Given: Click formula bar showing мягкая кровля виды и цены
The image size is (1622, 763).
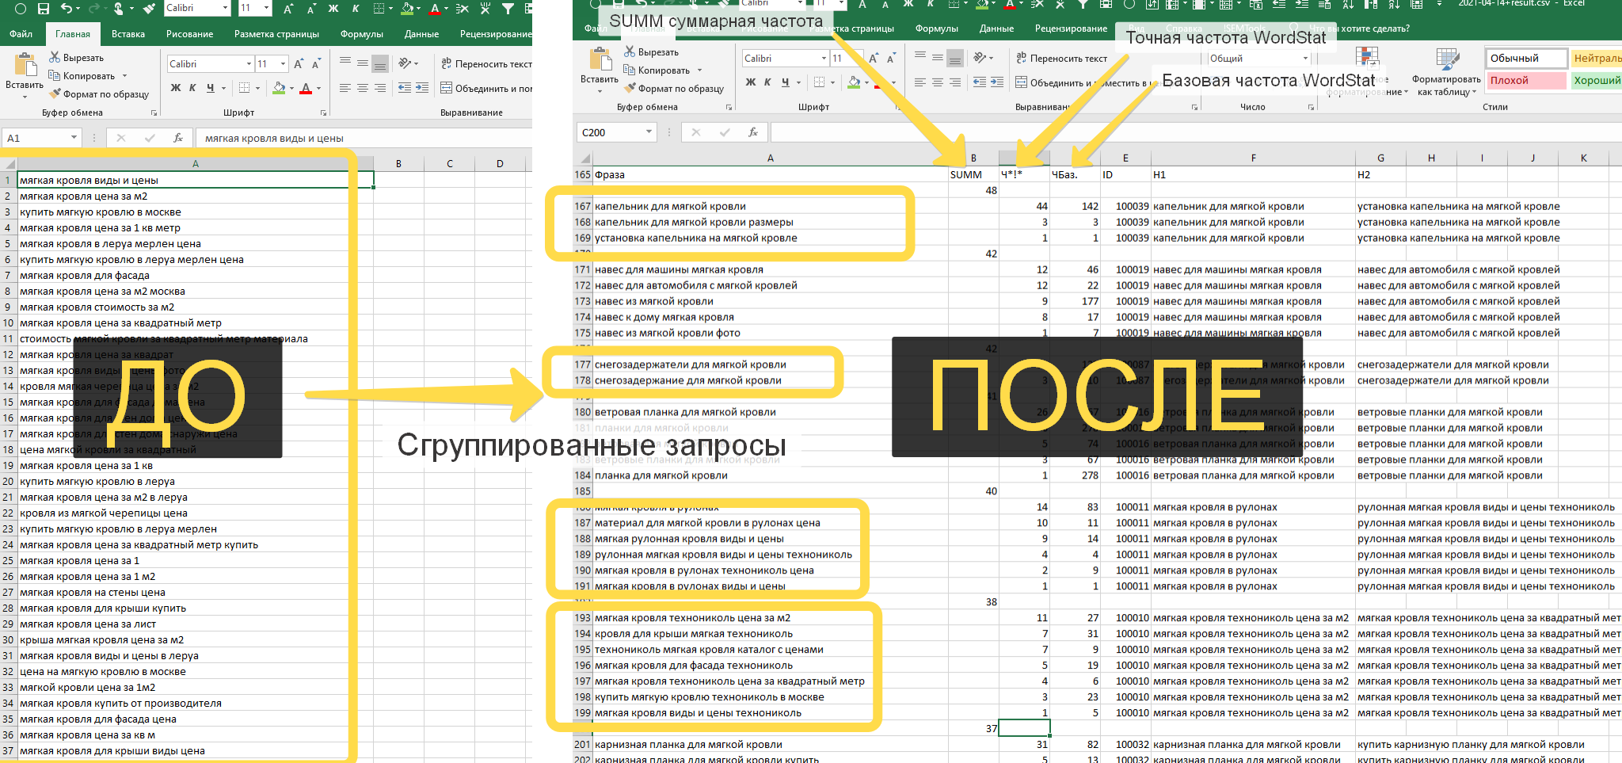Looking at the screenshot, I should click(x=364, y=138).
